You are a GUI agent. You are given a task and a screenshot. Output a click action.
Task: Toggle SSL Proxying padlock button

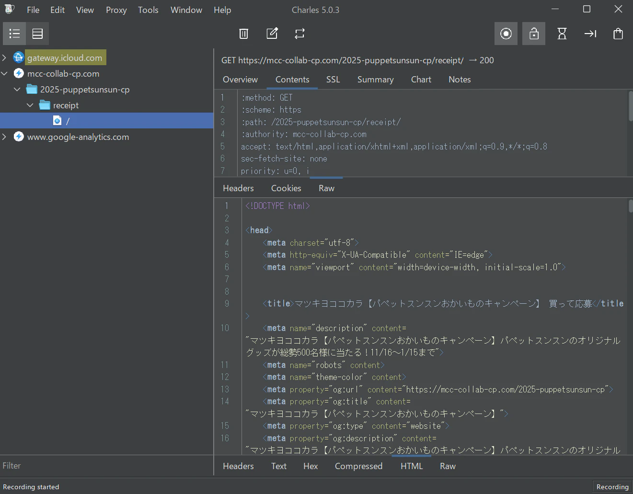[534, 34]
